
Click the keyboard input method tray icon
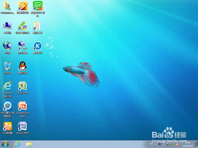[155, 144]
